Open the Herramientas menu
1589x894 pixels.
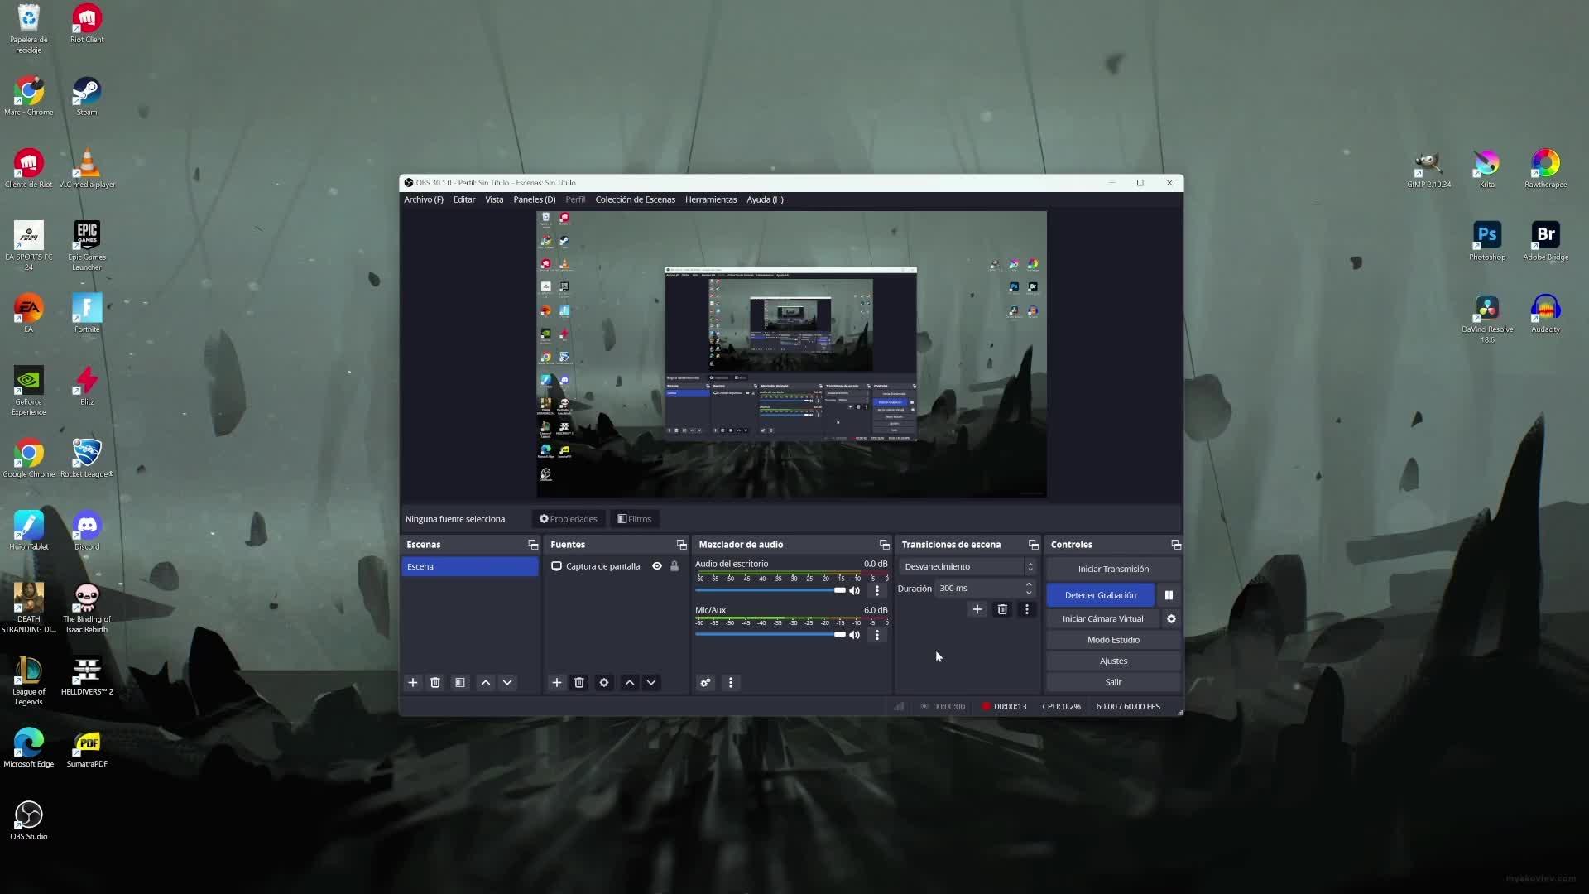point(710,199)
